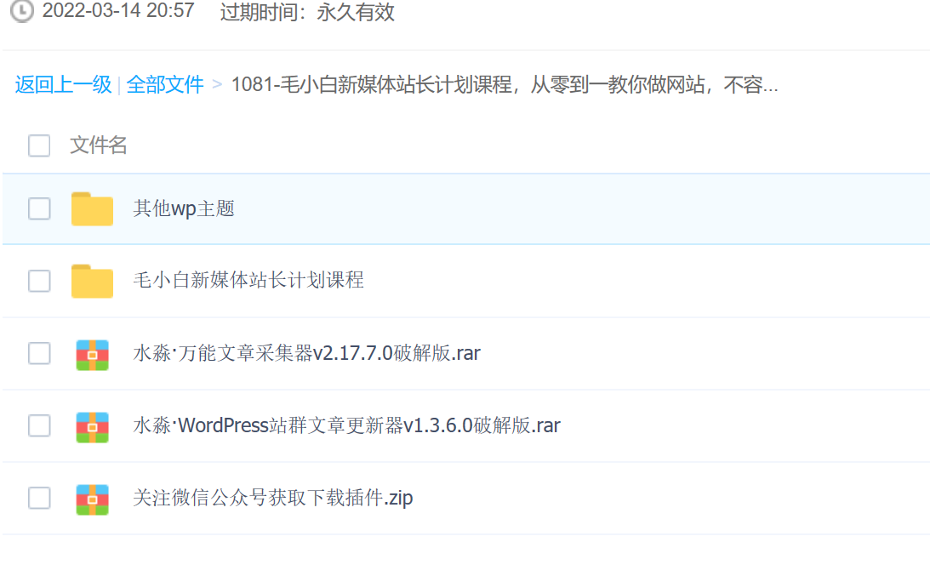This screenshot has height=576, width=930.
Task: Click the folder icon for 其他wp主题
Action: point(92,208)
